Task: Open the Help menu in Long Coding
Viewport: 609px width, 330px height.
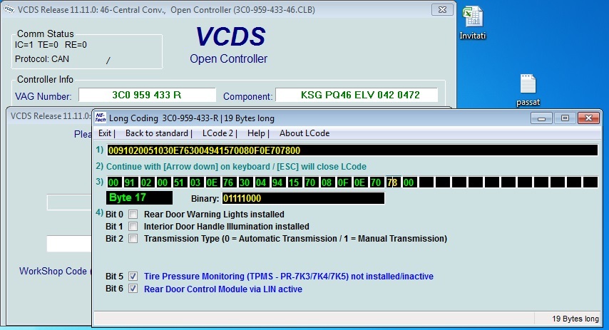Action: click(255, 133)
